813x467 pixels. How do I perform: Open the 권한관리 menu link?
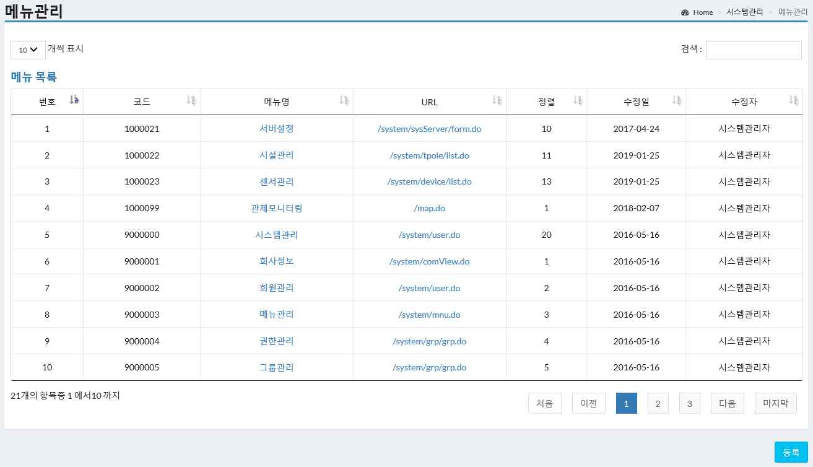coord(277,341)
